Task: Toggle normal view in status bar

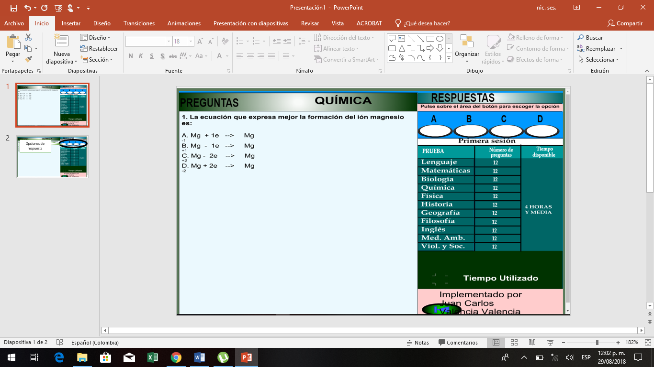Action: tap(496, 343)
